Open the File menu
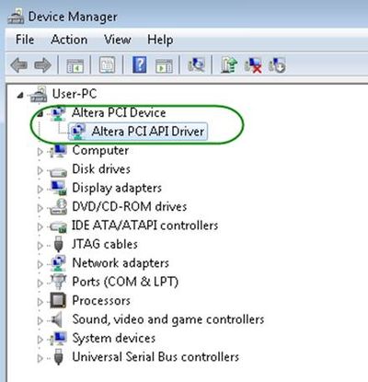Viewport: 368px width, 382px height. (25, 40)
